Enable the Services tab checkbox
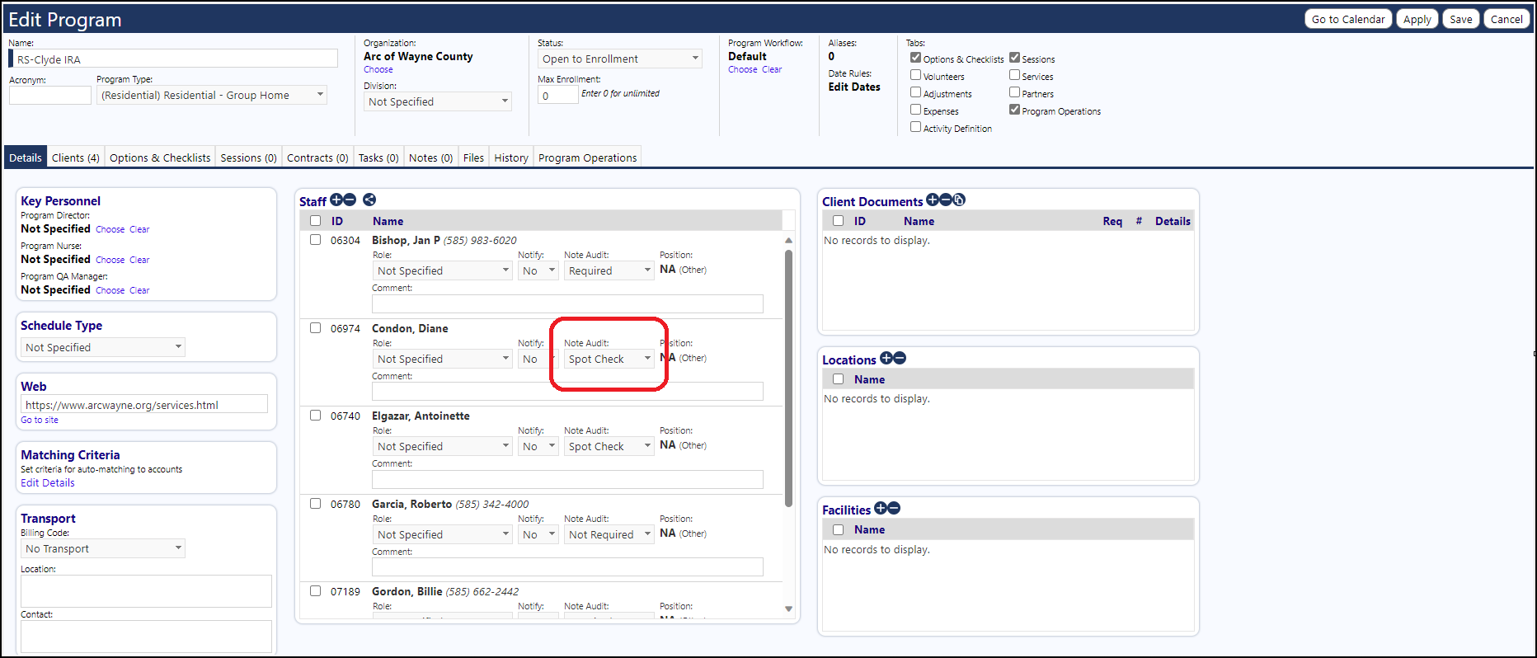This screenshot has height=658, width=1537. [1014, 75]
